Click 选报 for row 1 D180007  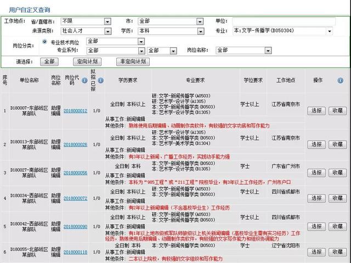click(x=316, y=111)
